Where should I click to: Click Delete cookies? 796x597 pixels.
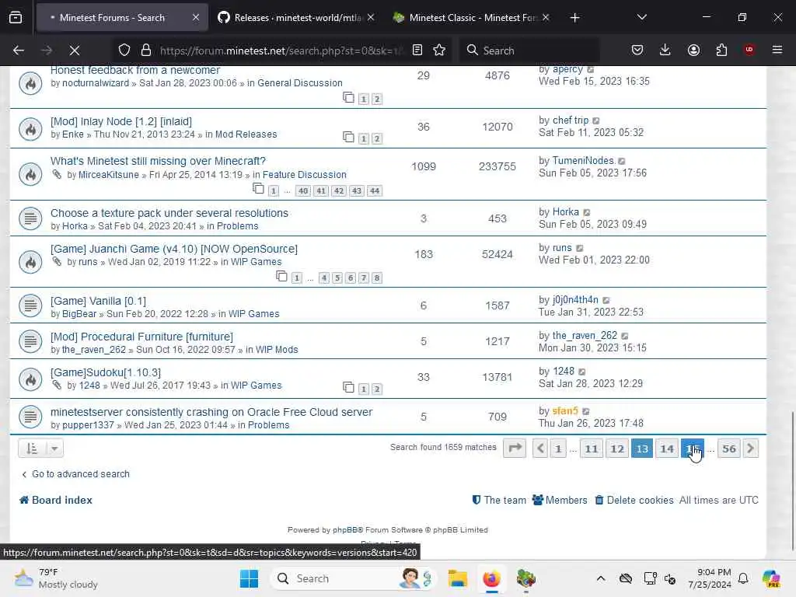pyautogui.click(x=634, y=500)
